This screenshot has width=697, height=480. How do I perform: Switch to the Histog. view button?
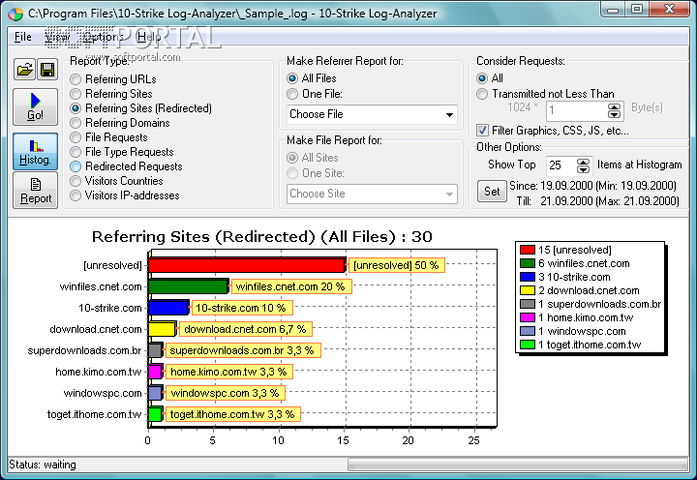(x=35, y=151)
